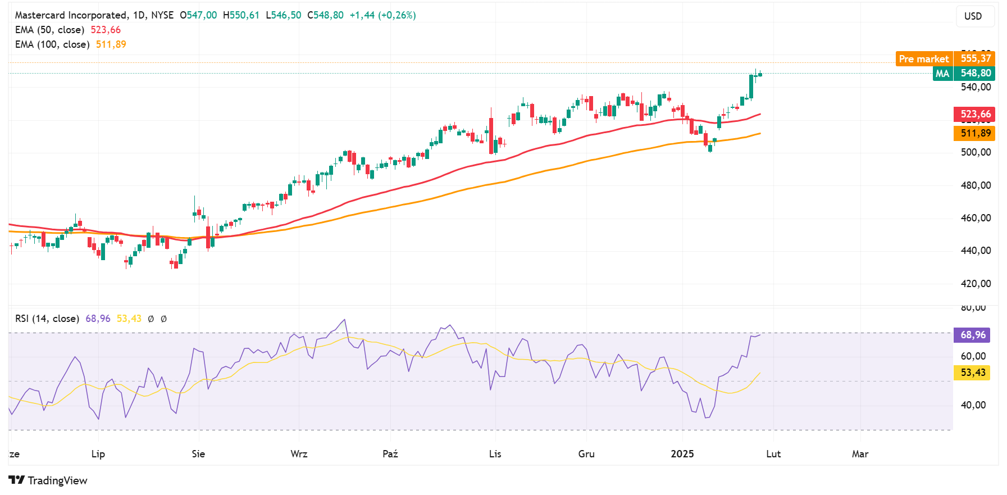
Task: Click the Pre market price label 555,37
Action: click(945, 58)
